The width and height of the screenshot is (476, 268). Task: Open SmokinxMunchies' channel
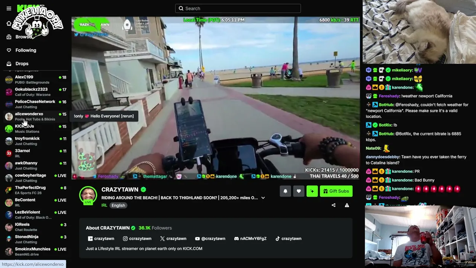coord(36,252)
